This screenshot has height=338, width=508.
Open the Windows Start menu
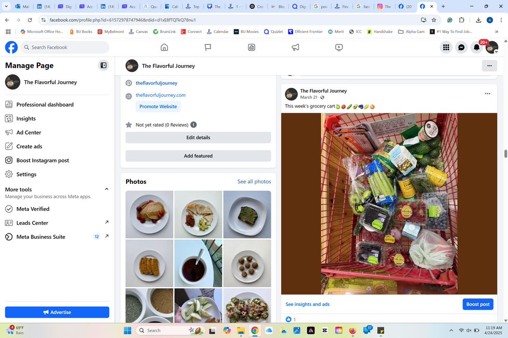click(128, 330)
